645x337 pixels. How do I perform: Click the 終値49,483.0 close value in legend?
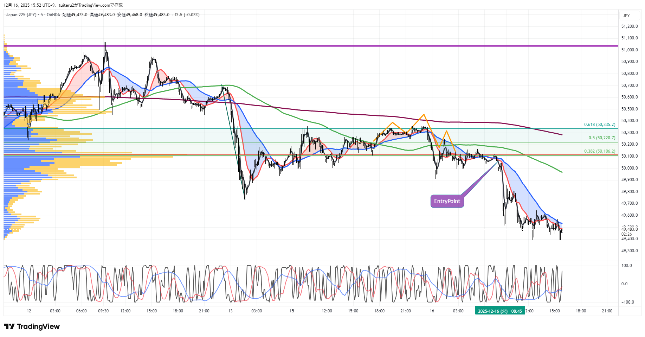(157, 15)
